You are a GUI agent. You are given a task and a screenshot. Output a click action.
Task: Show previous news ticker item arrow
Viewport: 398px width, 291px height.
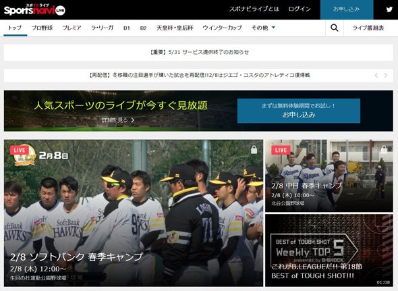click(x=376, y=75)
